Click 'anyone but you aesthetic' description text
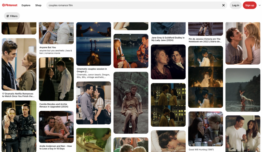Image resolution: width=262 pixels, height=152 pixels. click(56, 52)
